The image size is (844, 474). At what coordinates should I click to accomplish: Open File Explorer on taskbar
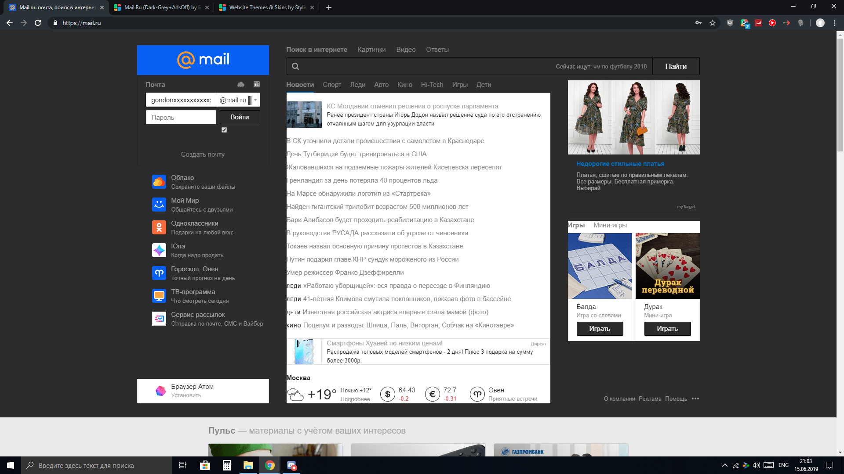(x=248, y=465)
